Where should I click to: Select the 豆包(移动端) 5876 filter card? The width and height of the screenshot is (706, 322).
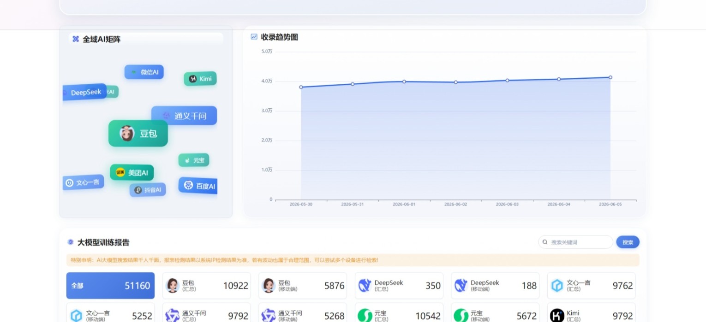click(x=303, y=286)
